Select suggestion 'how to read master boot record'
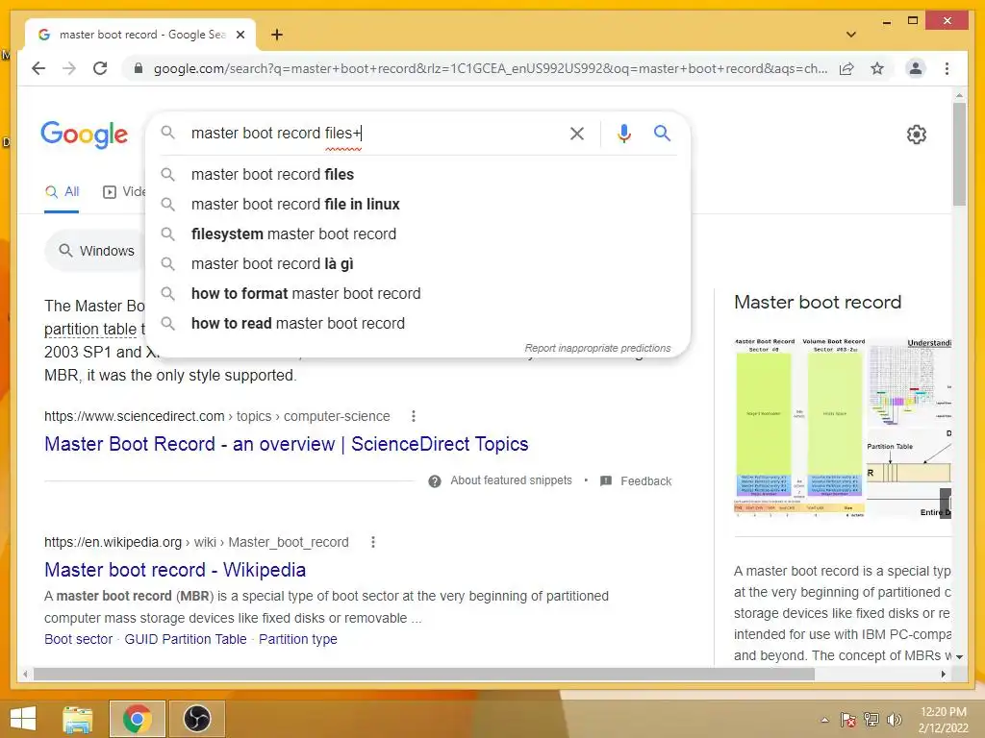985x738 pixels. 417,323
